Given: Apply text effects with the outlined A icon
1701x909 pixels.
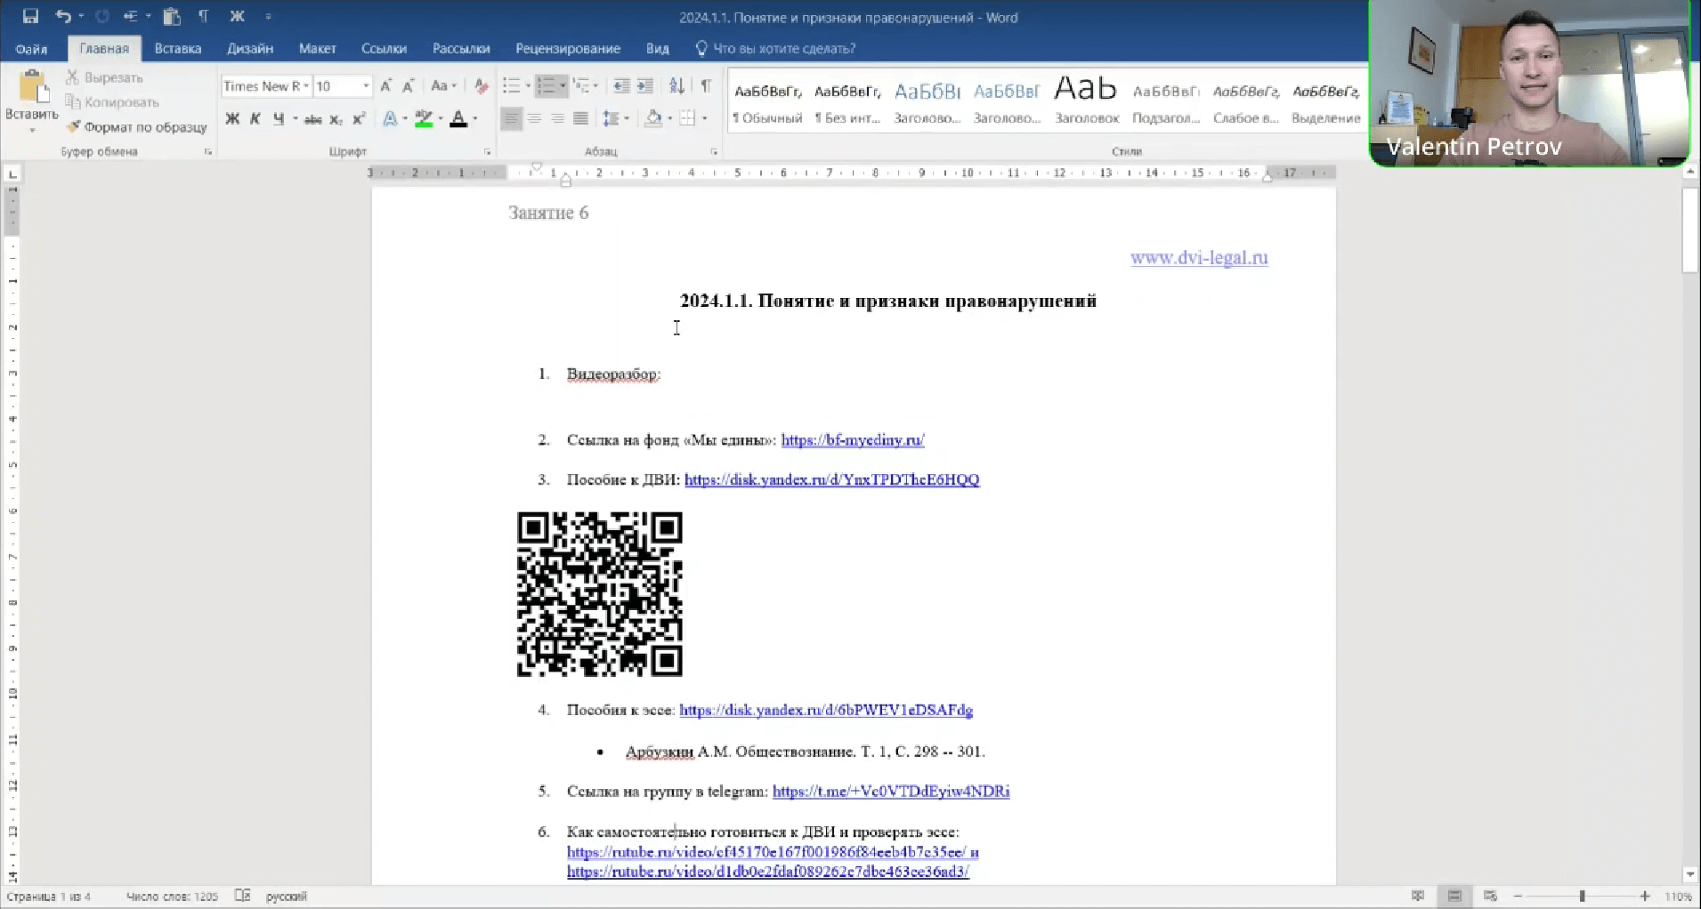Looking at the screenshot, I should [389, 119].
